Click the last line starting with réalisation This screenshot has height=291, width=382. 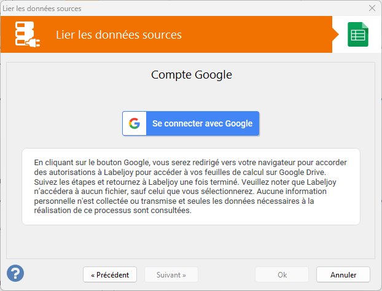pyautogui.click(x=113, y=211)
